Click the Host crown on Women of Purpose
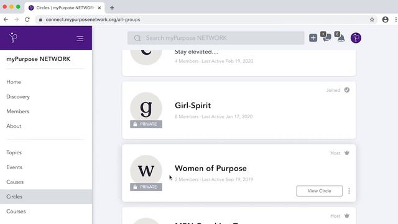The height and width of the screenshot is (224, 398). pos(347,152)
